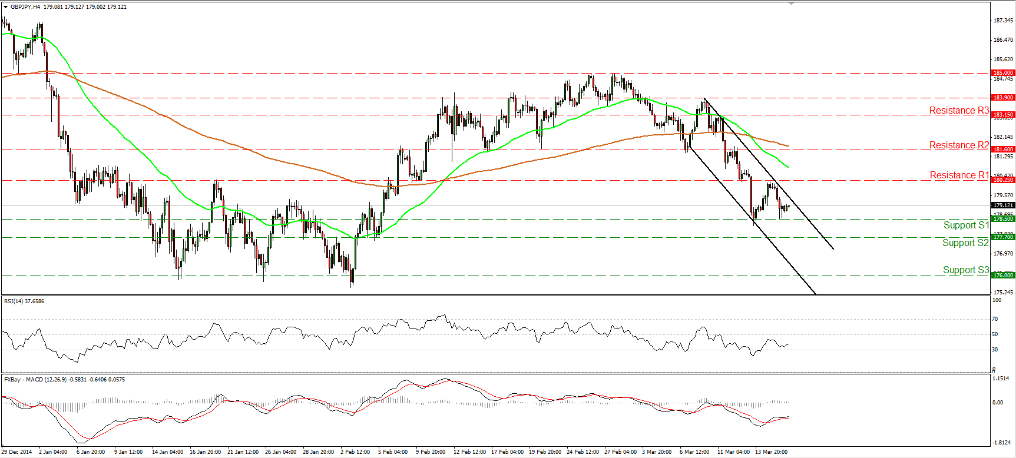Click the 19 Feb 20:00 time axis label
1016x458 pixels.
pos(545,452)
